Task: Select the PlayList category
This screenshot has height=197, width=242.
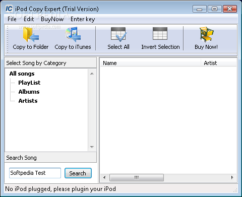Action: pos(29,83)
